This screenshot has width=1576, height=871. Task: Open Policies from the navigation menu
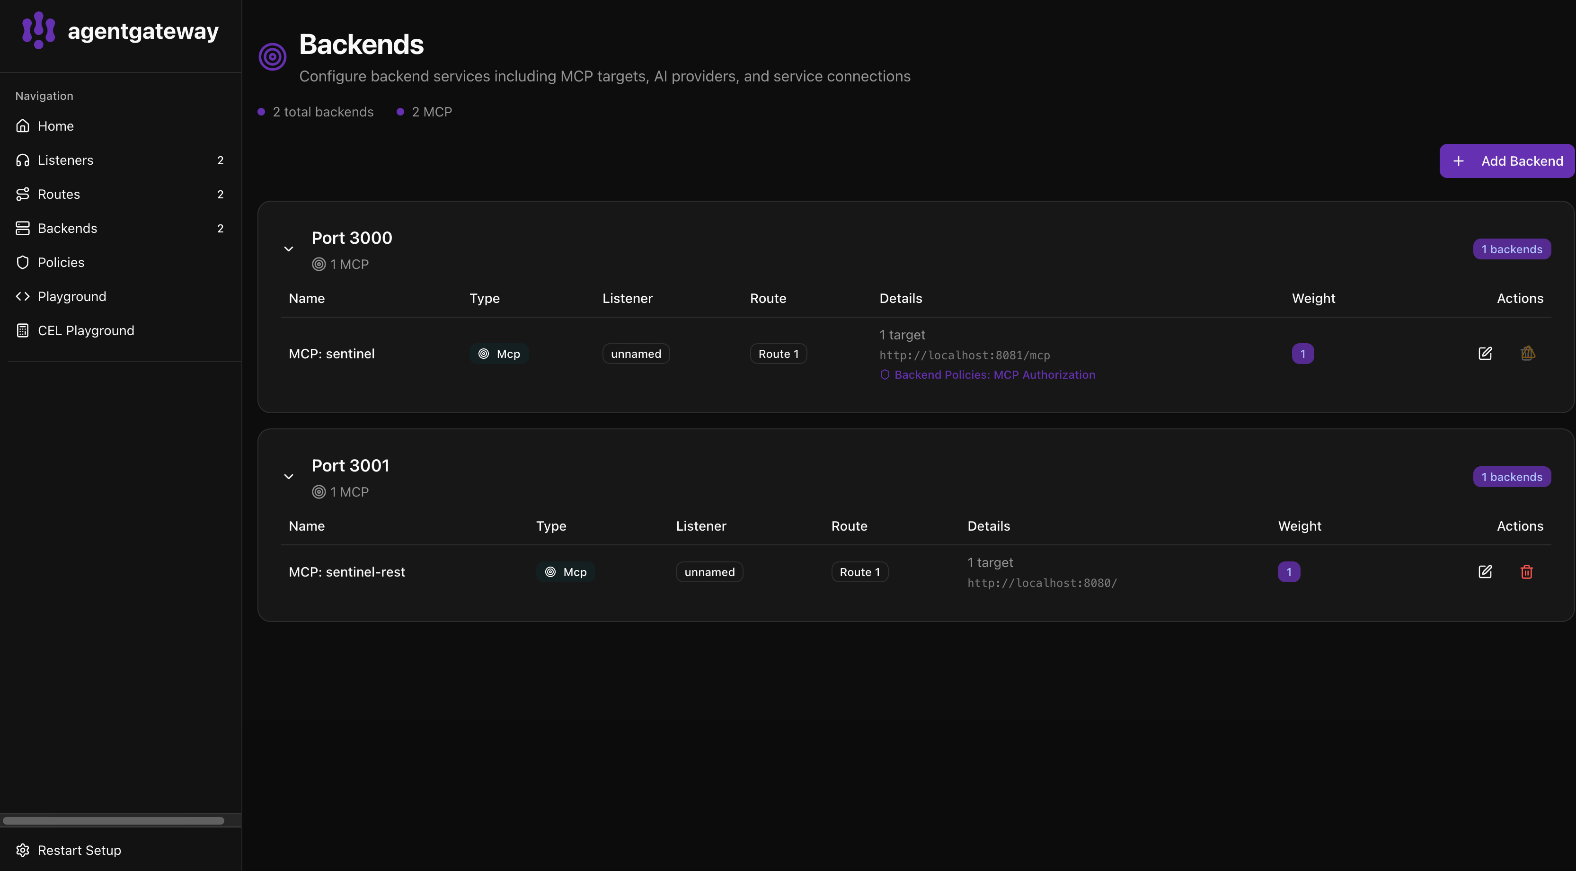coord(61,262)
